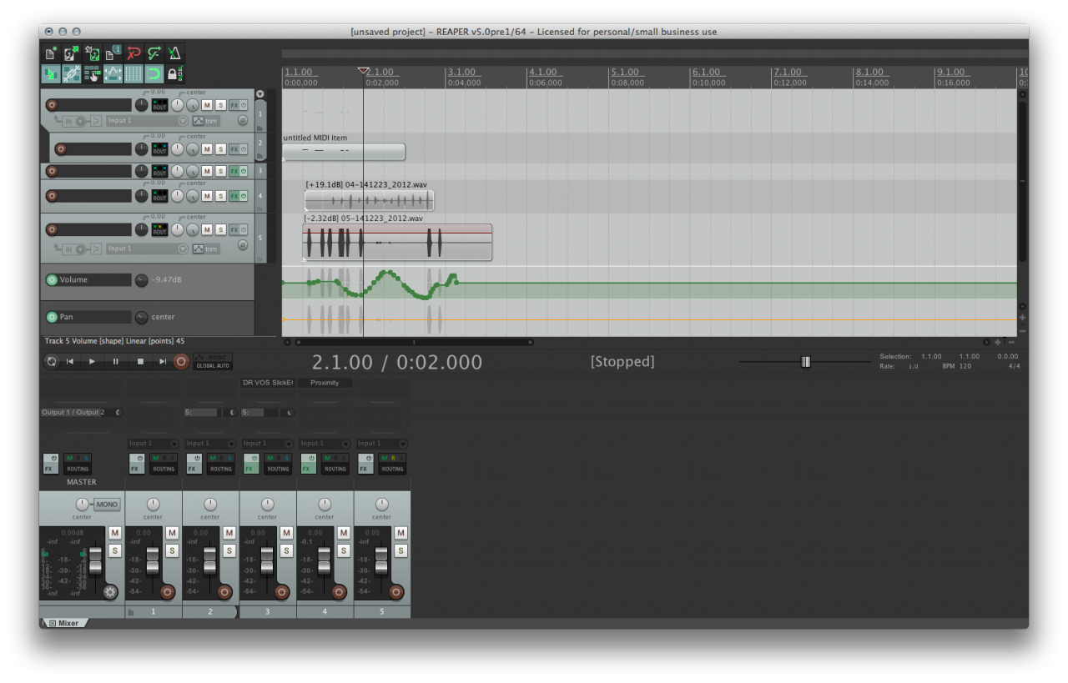Screen dimensions: 1068x683
Task: Toggle the Pan envelope active button
Action: pyautogui.click(x=51, y=317)
